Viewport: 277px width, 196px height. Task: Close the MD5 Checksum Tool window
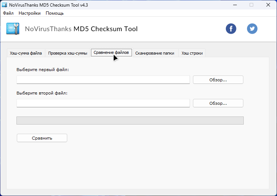[x=268, y=5]
